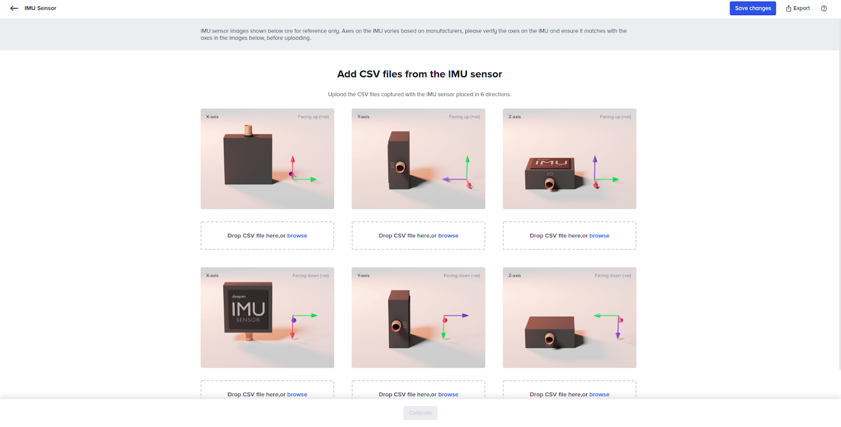
Task: Browse CSV for Z-axis facing up
Action: point(599,236)
